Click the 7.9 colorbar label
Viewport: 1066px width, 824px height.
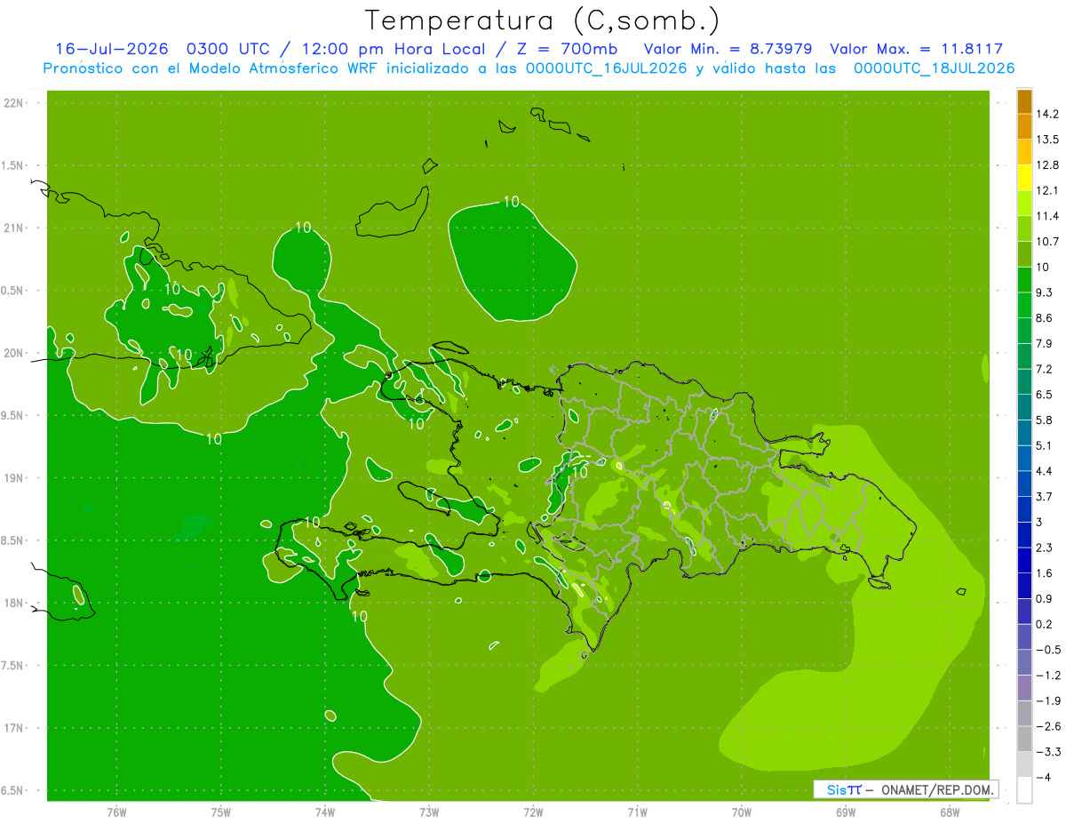(x=1046, y=344)
